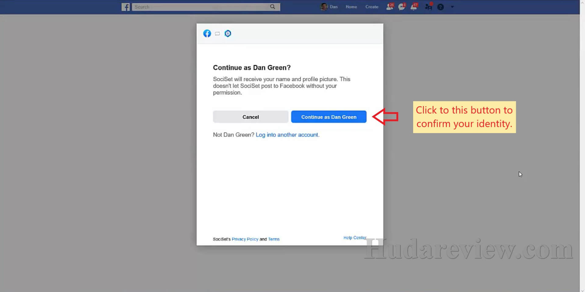Viewport: 585px width, 292px height.
Task: Open the Create menu item
Action: pos(372,7)
